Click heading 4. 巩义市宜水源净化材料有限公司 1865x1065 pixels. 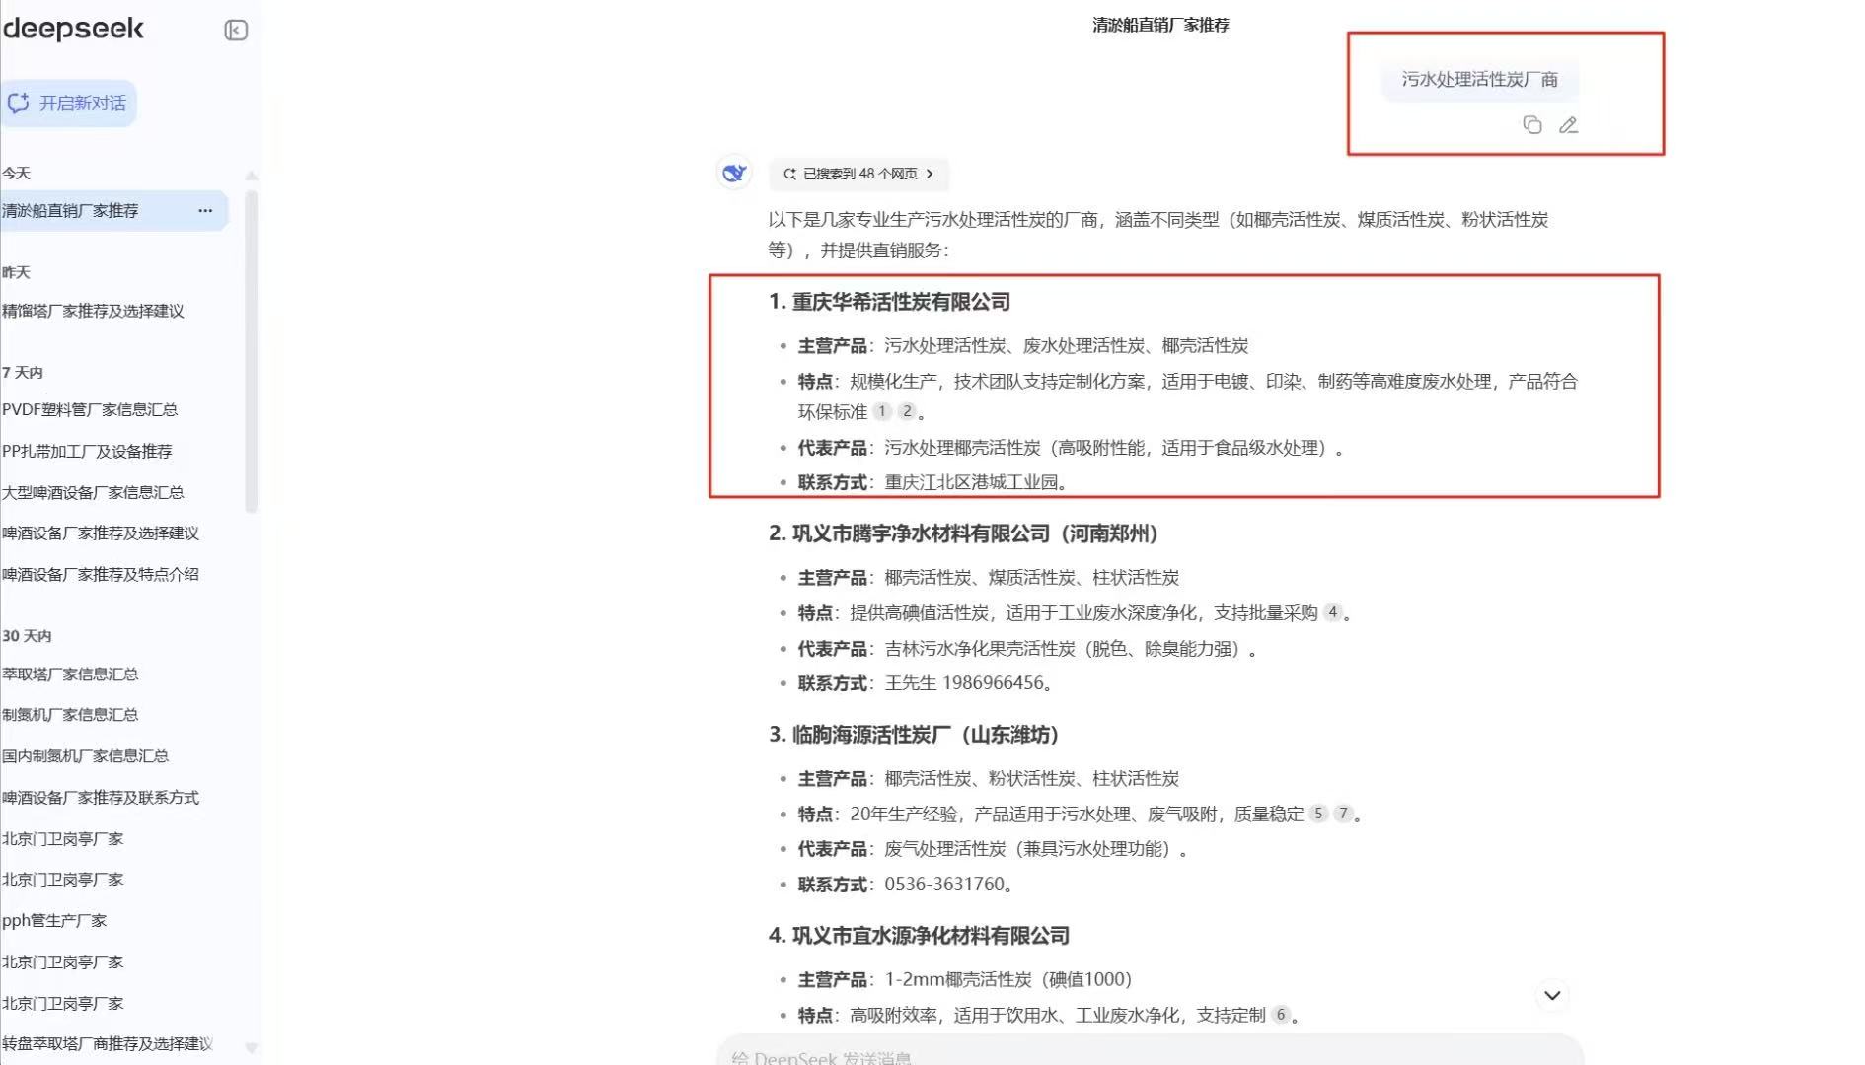pos(919,936)
